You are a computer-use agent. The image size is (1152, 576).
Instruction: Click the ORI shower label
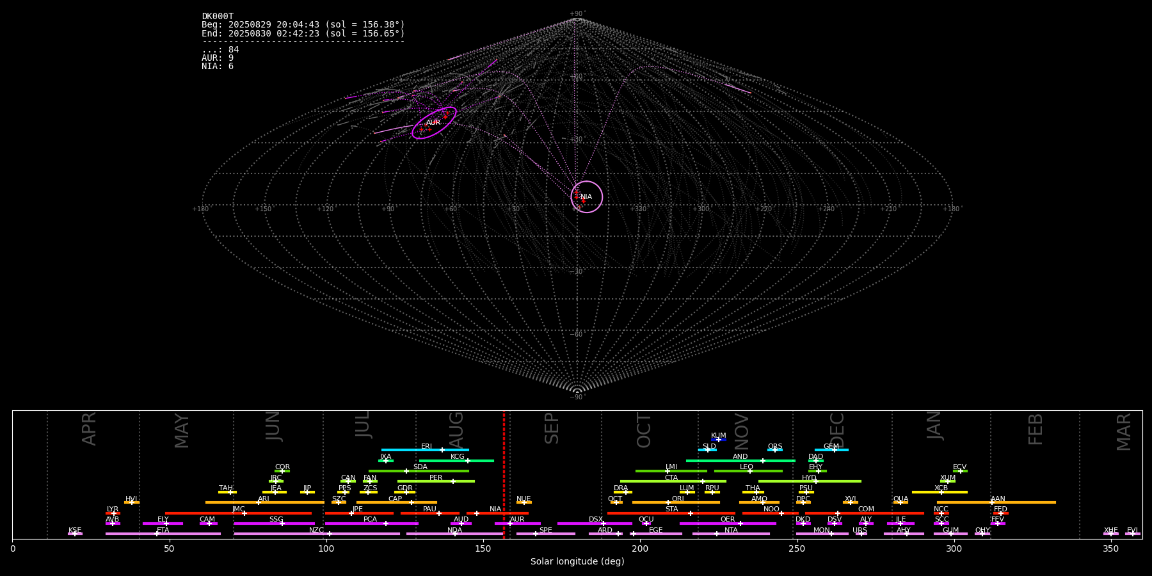tap(678, 499)
